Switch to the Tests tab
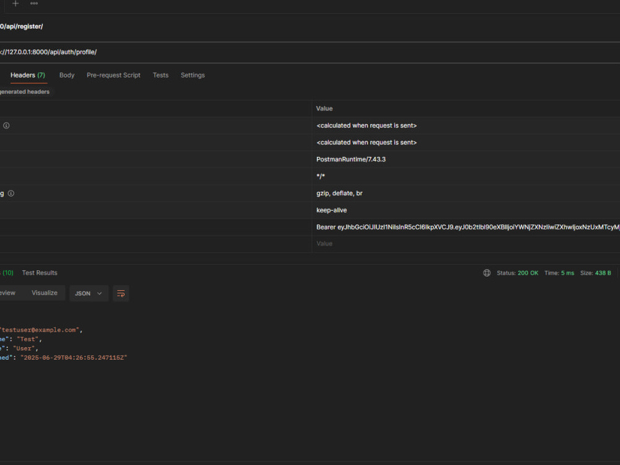Image resolution: width=620 pixels, height=465 pixels. [161, 75]
